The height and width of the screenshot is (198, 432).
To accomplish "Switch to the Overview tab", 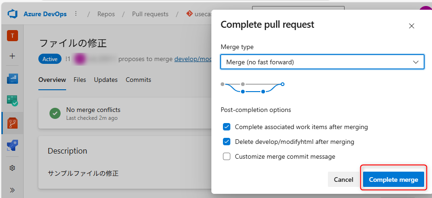I will click(52, 80).
